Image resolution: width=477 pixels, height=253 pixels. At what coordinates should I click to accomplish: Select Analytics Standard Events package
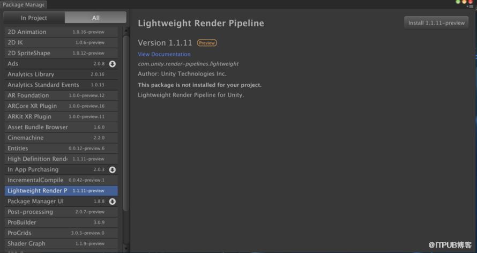(x=61, y=85)
